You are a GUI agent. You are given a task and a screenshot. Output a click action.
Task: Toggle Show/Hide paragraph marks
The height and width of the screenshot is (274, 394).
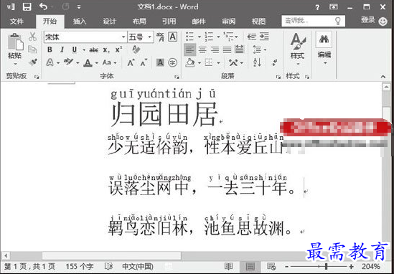point(275,62)
